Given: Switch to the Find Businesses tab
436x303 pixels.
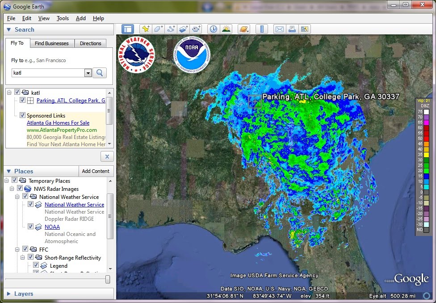Looking at the screenshot, I should [52, 43].
